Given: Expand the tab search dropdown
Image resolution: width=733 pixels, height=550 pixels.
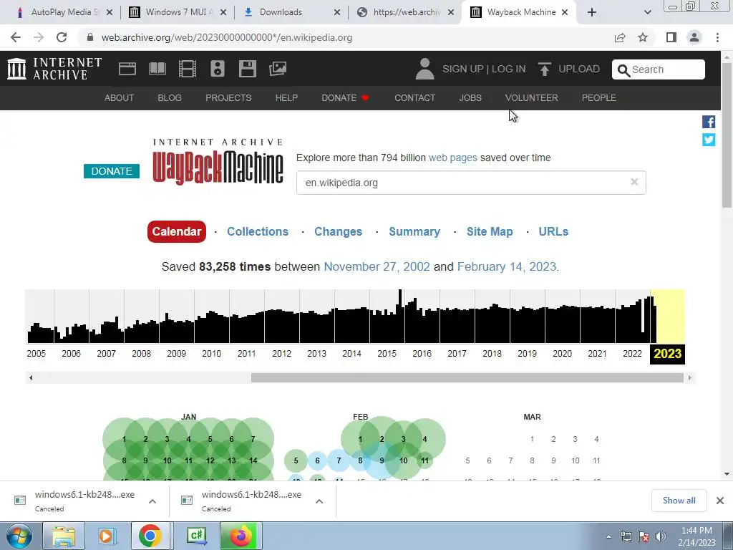Looking at the screenshot, I should [x=647, y=12].
